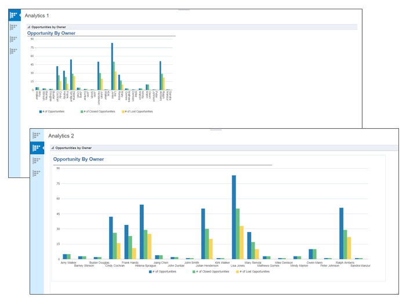Select Frank Handy blue bar in Analytics 2

(126, 242)
